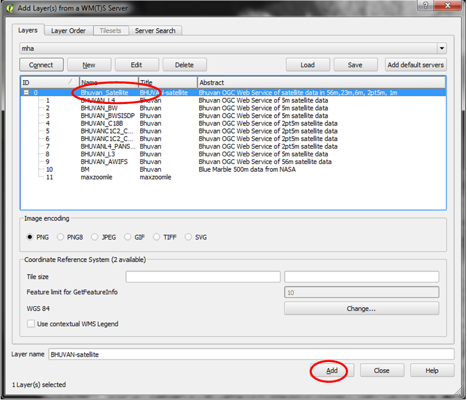
Task: Click 'Blue Marble 500m data from NASA' text
Action: pyautogui.click(x=247, y=169)
